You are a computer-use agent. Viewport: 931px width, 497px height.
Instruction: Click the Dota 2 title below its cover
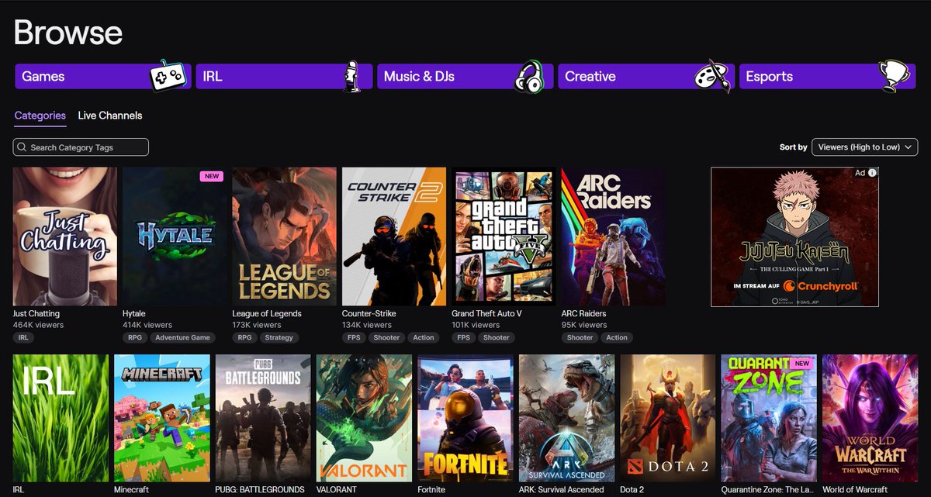(x=632, y=490)
